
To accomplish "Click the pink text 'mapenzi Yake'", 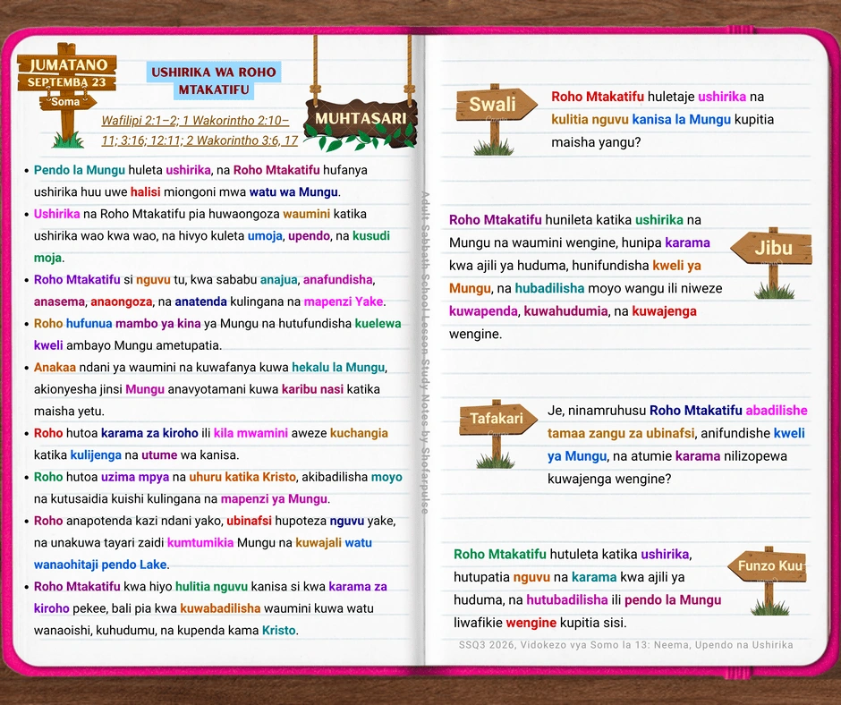I will pyautogui.click(x=344, y=302).
